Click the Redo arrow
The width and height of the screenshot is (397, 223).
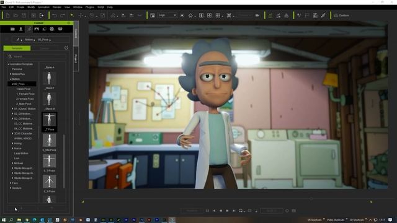tap(63, 15)
